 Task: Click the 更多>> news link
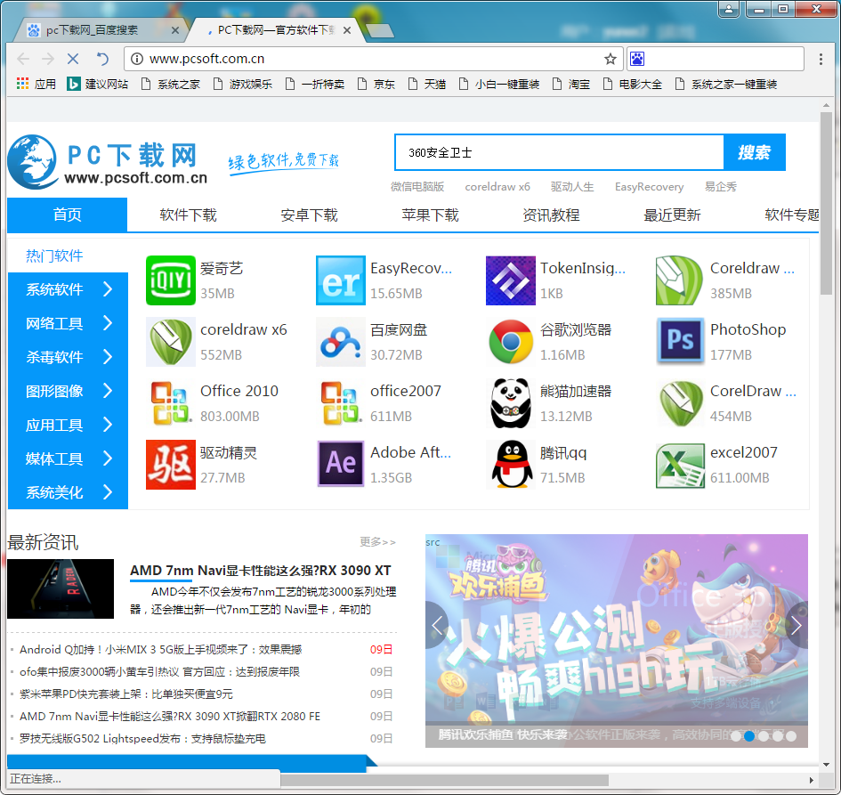click(x=377, y=542)
